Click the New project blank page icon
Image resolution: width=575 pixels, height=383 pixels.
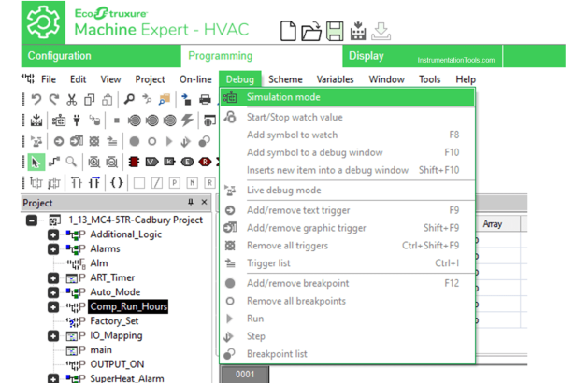click(289, 31)
